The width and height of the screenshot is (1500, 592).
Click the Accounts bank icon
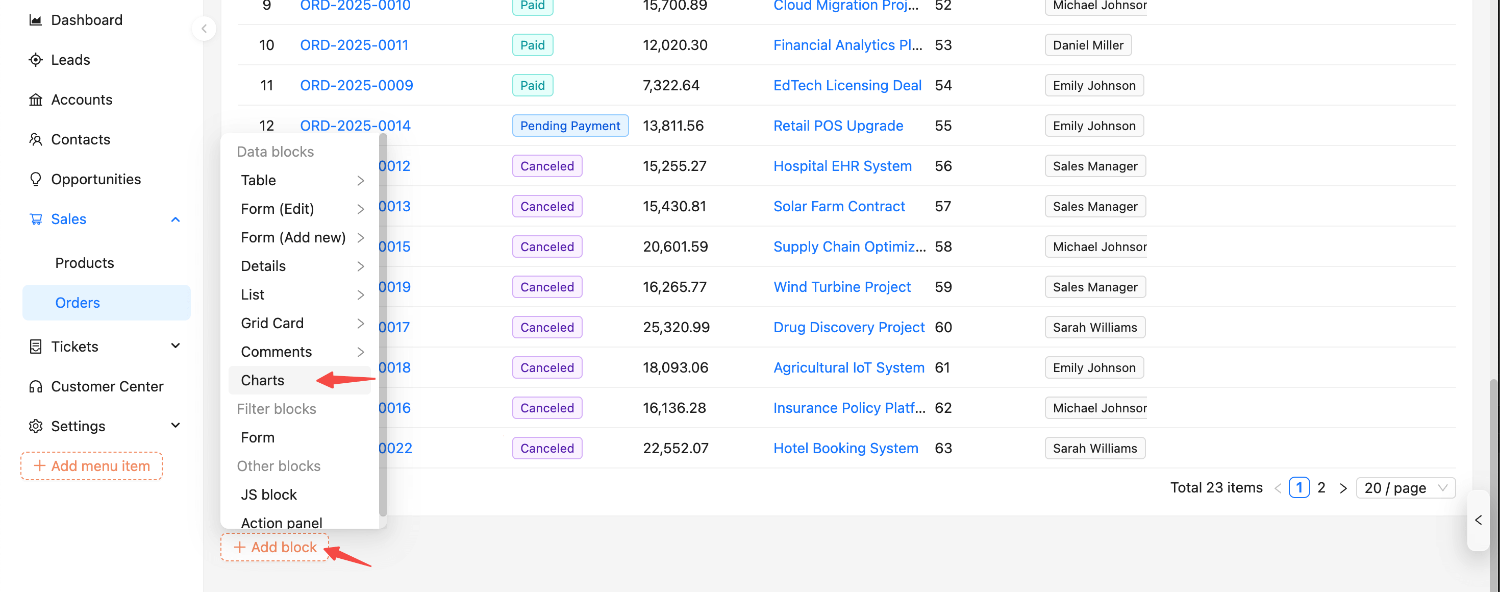[36, 100]
